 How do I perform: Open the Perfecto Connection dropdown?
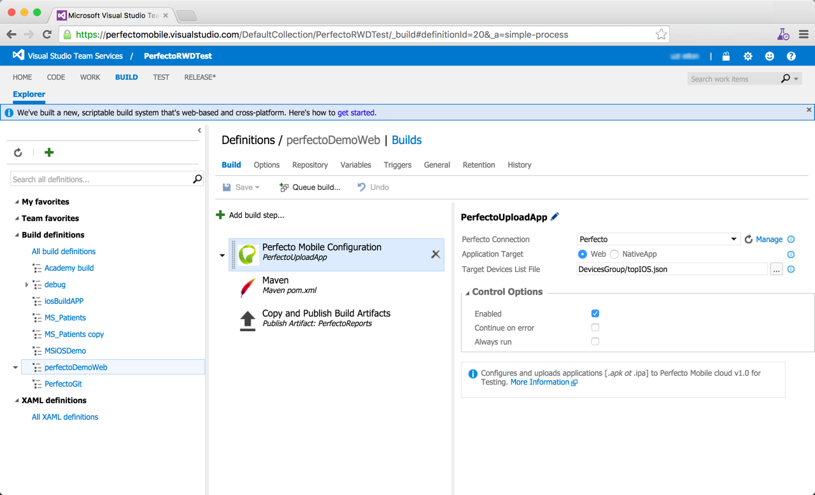pyautogui.click(x=658, y=240)
